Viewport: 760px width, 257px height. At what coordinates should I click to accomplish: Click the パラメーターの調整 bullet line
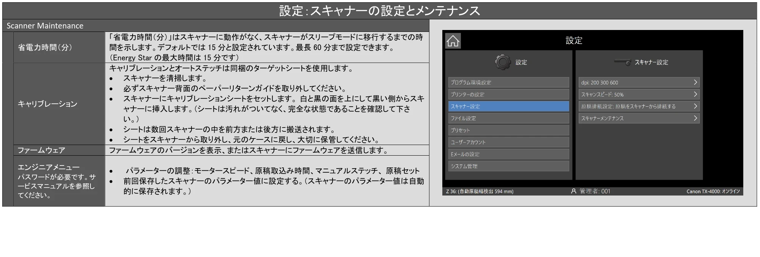pyautogui.click(x=272, y=171)
